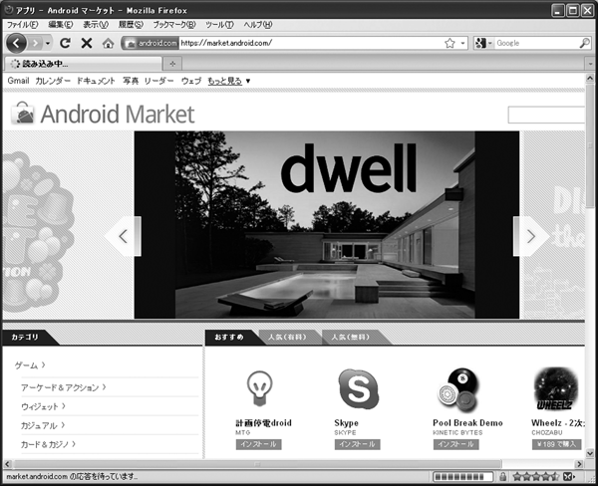Click the Android Market bag logo
This screenshot has width=598, height=486.
point(23,114)
